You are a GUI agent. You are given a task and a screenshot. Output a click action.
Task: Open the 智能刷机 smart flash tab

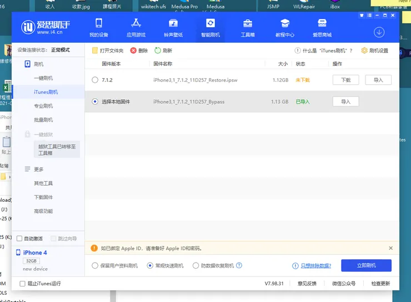point(210,28)
